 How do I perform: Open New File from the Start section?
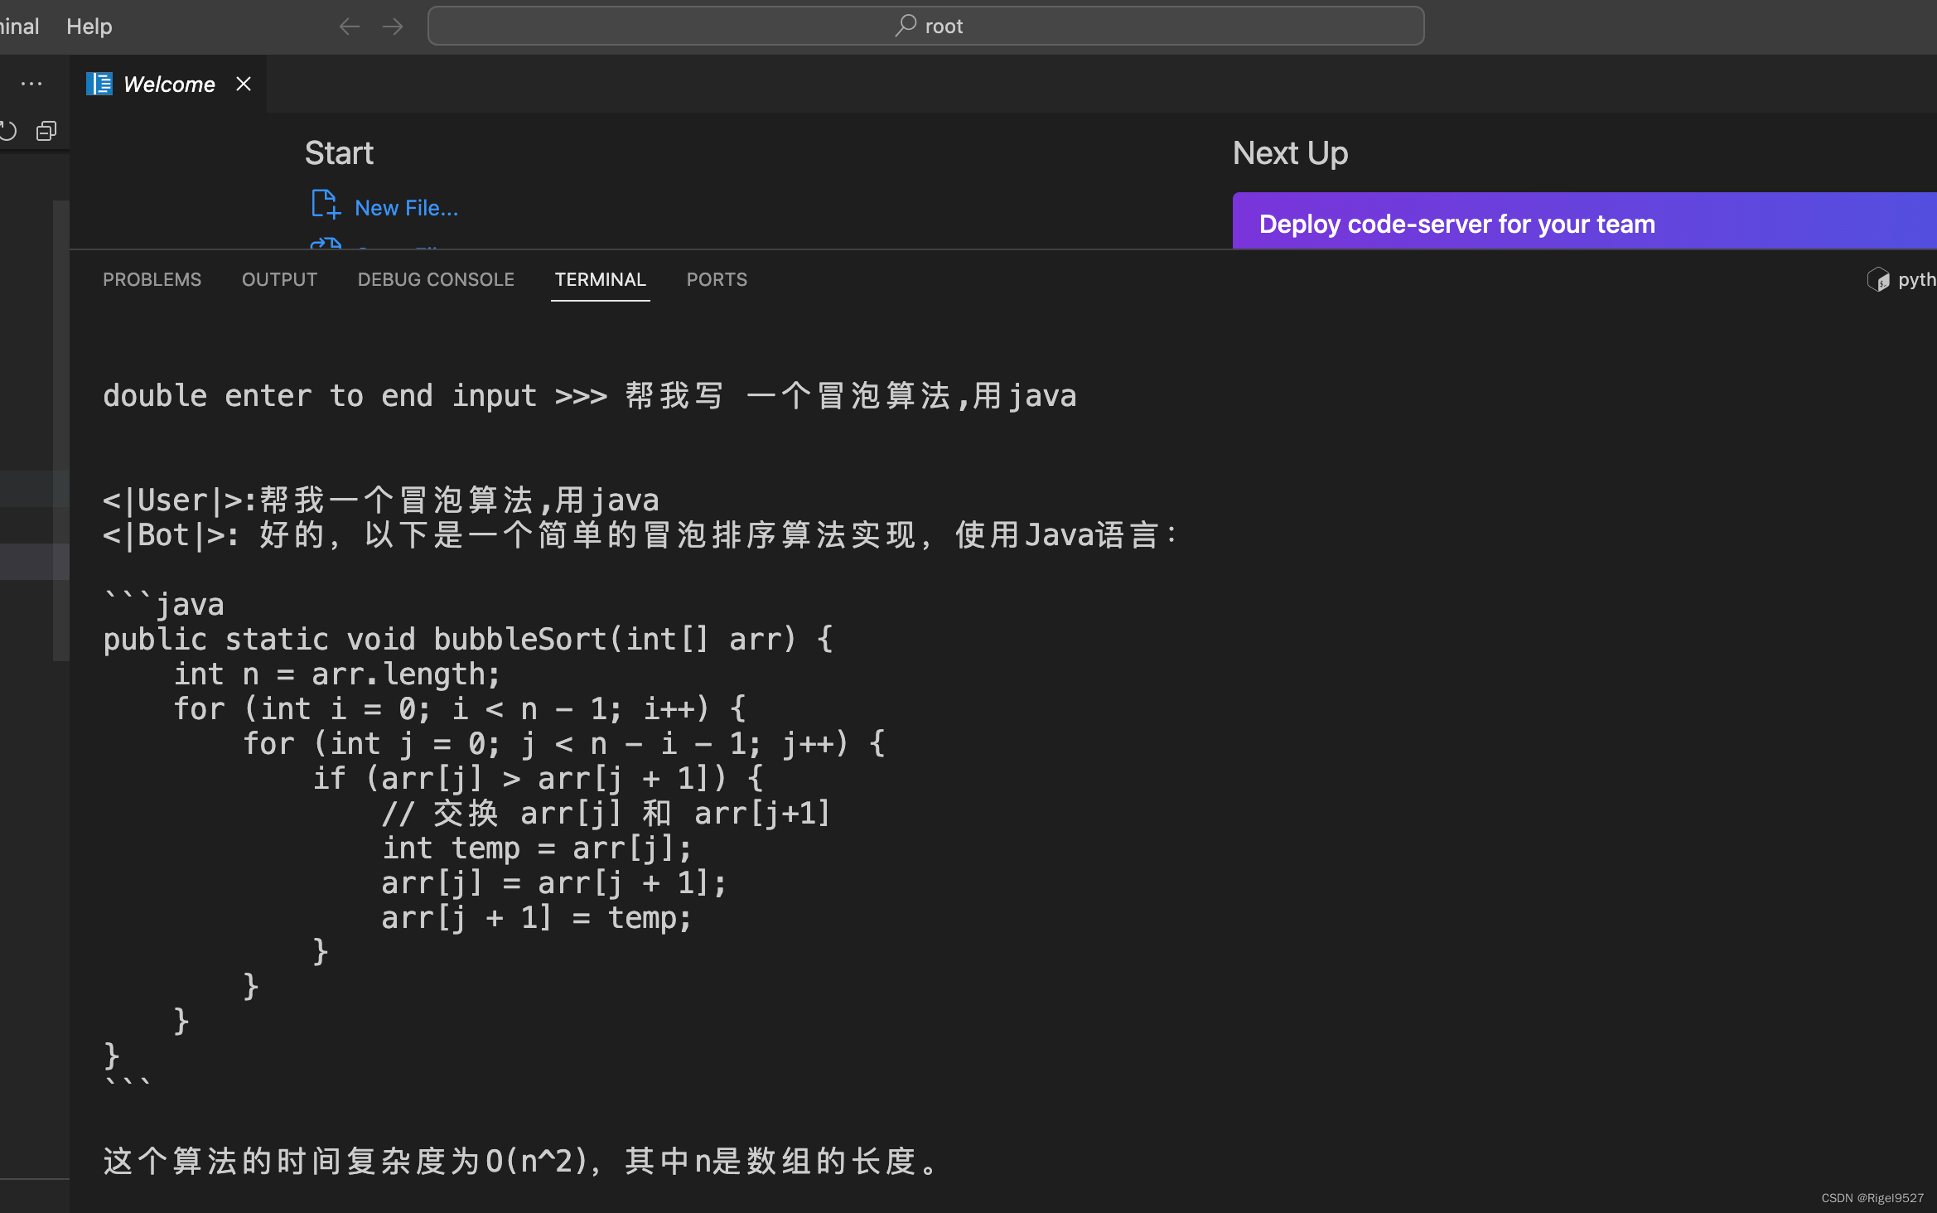pos(406,207)
